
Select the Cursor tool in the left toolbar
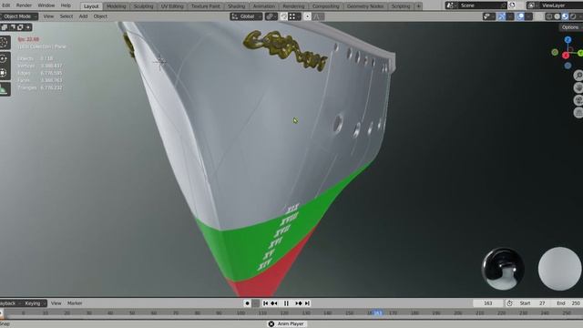click(x=4, y=43)
